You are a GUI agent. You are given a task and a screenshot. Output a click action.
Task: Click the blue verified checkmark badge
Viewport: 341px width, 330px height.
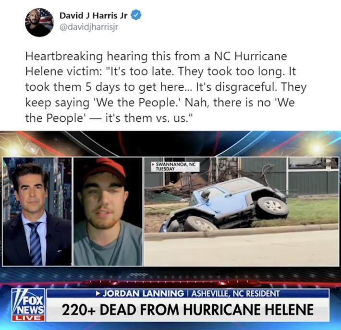pos(136,15)
